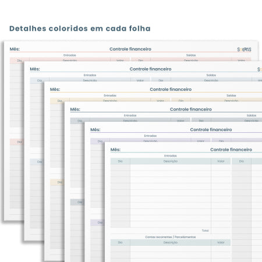Click "Entradas" label on the gray sheet
The height and width of the screenshot is (262, 262).
point(130,115)
